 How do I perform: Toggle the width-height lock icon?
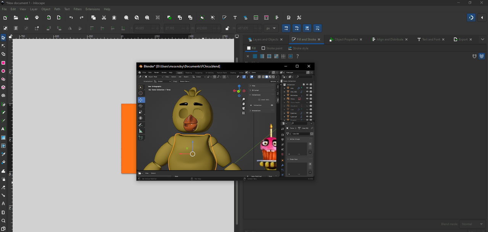pyautogui.click(x=227, y=28)
